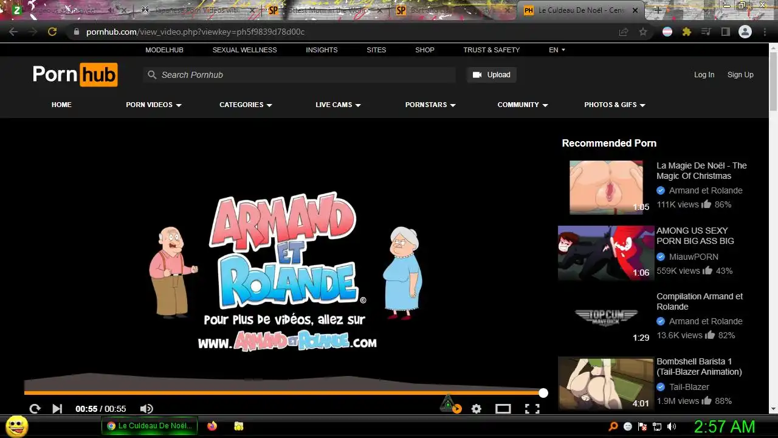Open a new browser tab with plus
Viewport: 778px width, 438px height.
658,10
